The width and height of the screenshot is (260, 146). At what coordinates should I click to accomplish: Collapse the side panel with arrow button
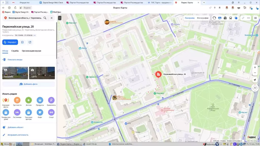coord(60,18)
